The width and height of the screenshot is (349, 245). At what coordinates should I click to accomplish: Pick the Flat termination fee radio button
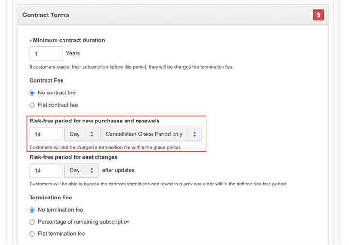click(32, 234)
